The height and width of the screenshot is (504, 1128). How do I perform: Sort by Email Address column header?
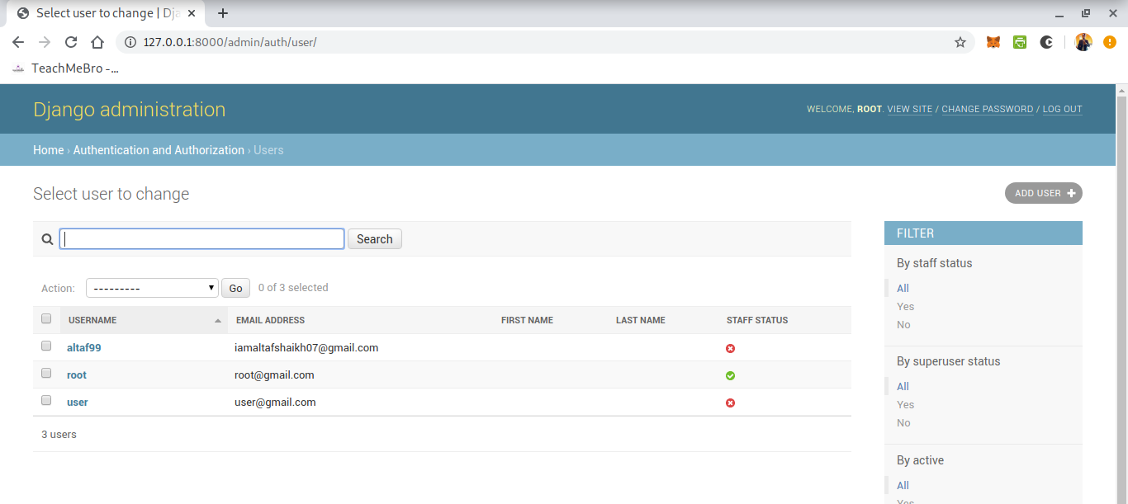(270, 320)
